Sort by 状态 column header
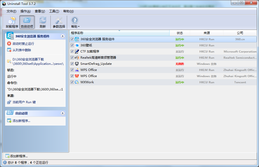This screenshot has height=167, width=259. click(180, 33)
